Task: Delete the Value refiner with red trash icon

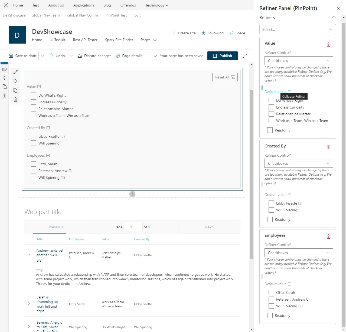Action: point(328,44)
